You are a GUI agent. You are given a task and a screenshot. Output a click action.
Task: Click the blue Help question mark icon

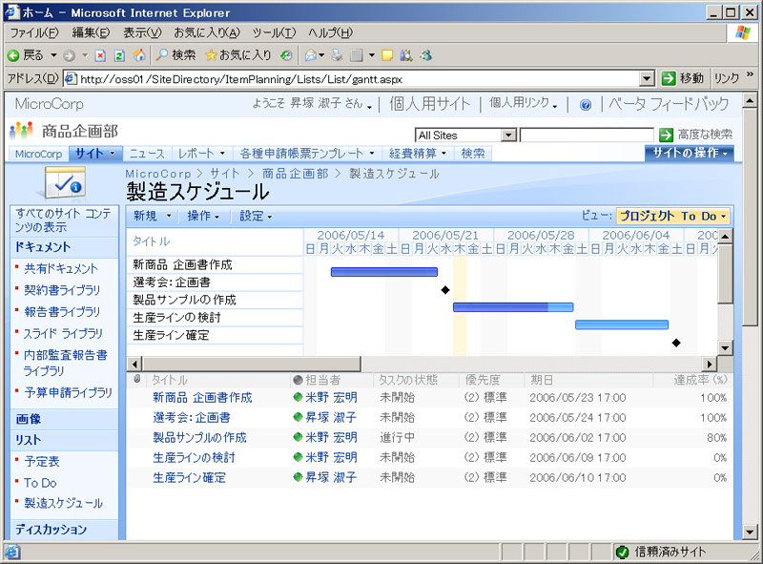coord(586,104)
